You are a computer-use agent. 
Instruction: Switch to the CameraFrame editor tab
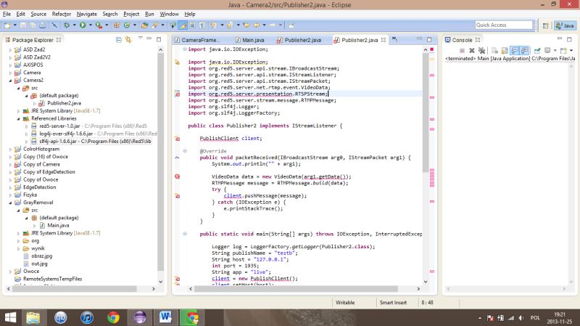coord(197,40)
